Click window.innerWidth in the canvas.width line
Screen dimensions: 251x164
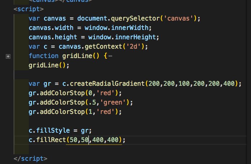pos(117,28)
